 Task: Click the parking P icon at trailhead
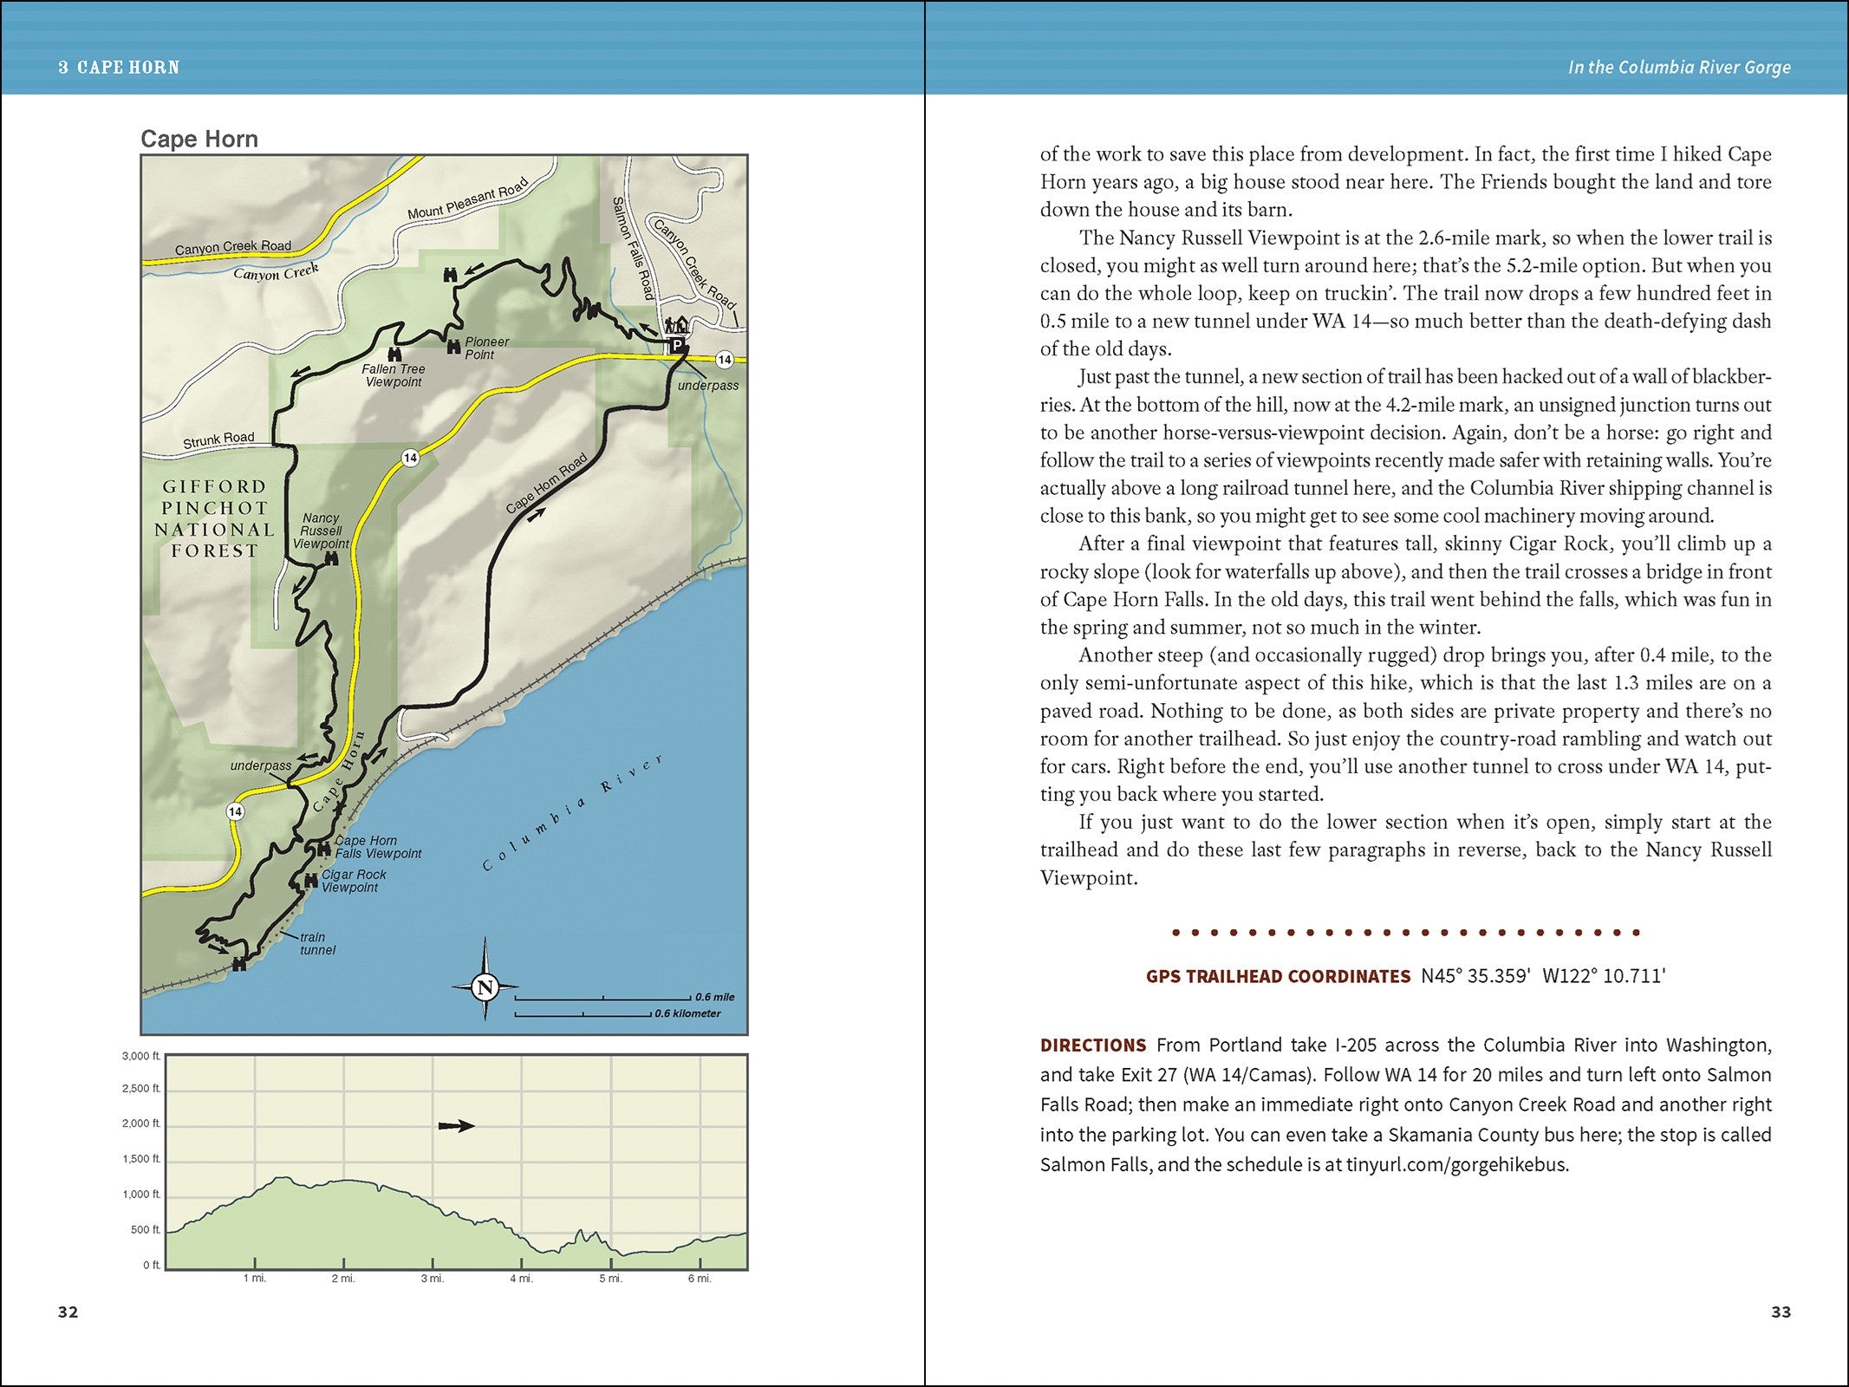coord(678,346)
